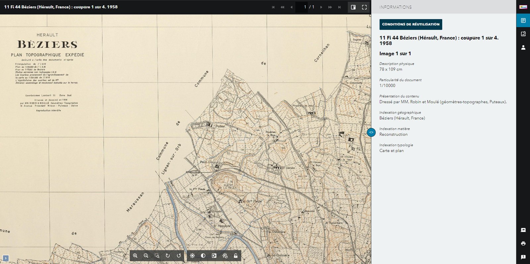The height and width of the screenshot is (264, 530).
Task: Open the contrast adjustment control
Action: [203, 256]
